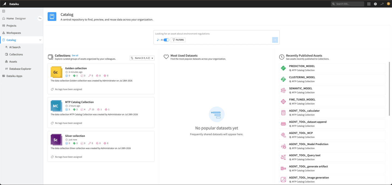
Task: Click AGENT_TOOL_MCP icon
Action: [283, 135]
